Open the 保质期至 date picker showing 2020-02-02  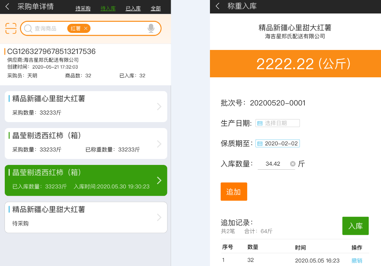[x=277, y=144]
